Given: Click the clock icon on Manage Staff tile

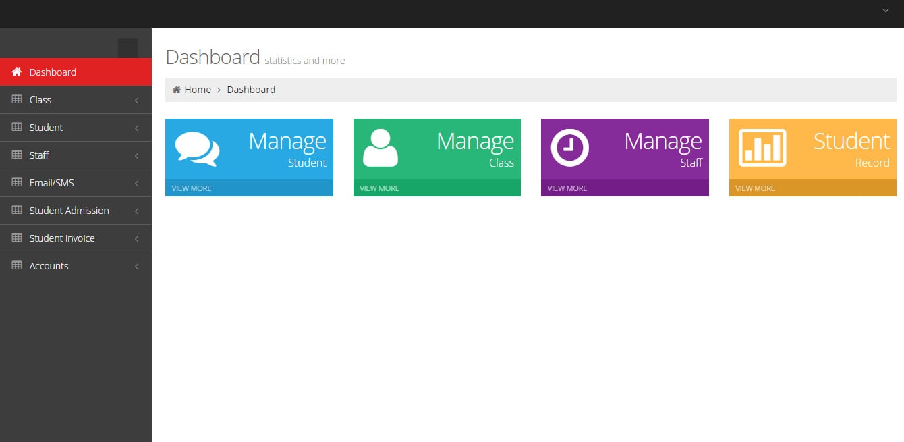Looking at the screenshot, I should pyautogui.click(x=569, y=147).
